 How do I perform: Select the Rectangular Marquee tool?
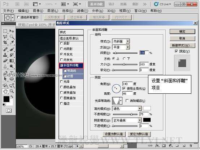click(5, 31)
